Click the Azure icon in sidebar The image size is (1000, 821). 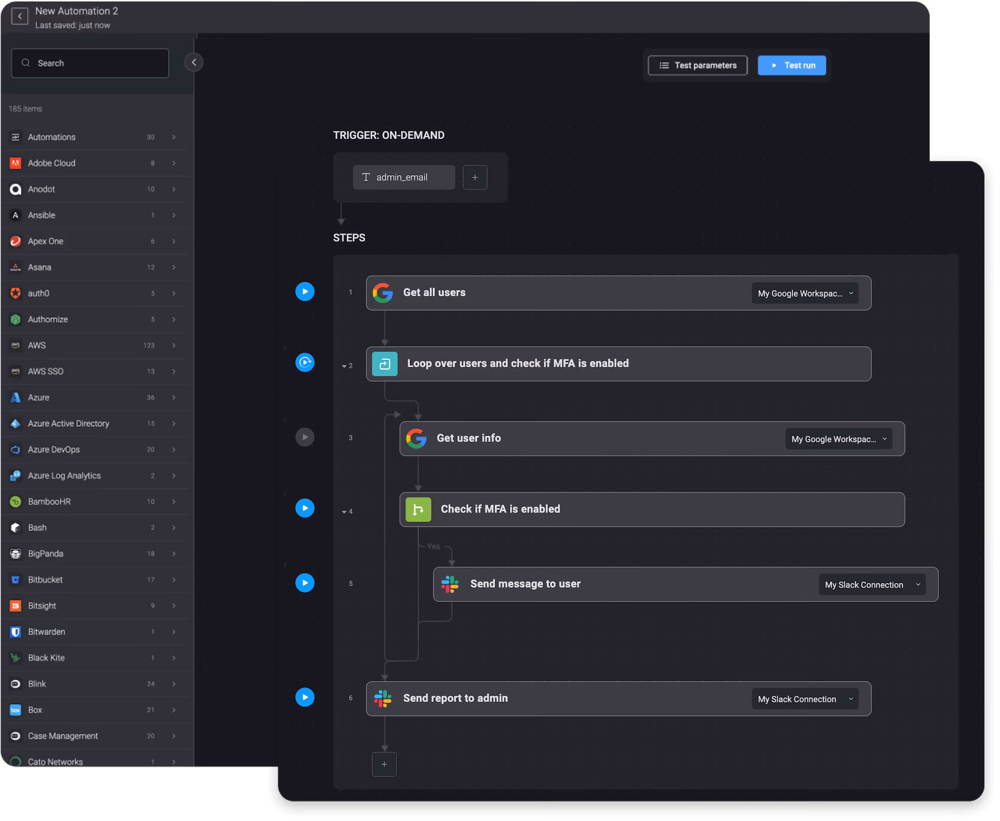click(x=16, y=397)
